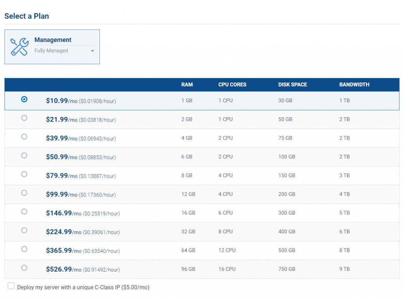This screenshot has height=300, width=404.
Task: Choose the $526.99/mo plan radio button
Action: [x=24, y=268]
